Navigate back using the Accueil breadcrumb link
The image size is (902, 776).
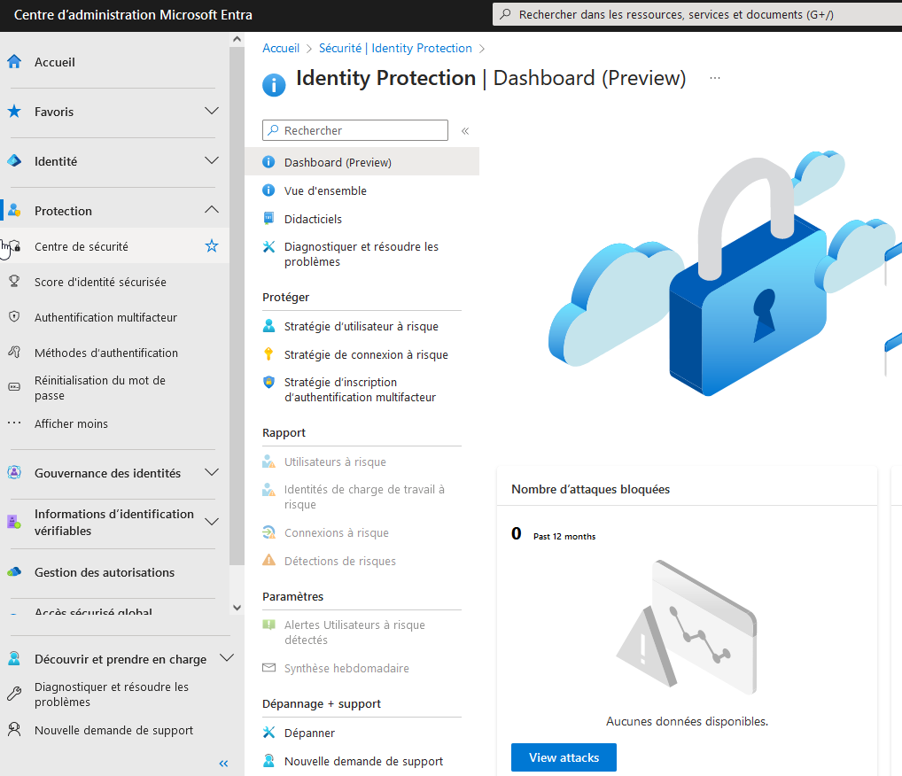[x=281, y=48]
